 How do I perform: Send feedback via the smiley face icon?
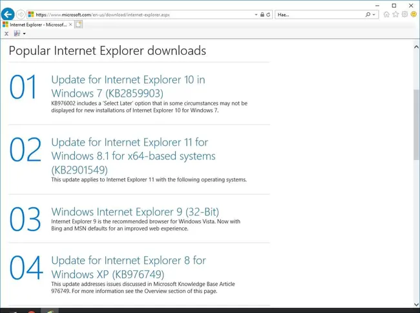[x=414, y=14]
